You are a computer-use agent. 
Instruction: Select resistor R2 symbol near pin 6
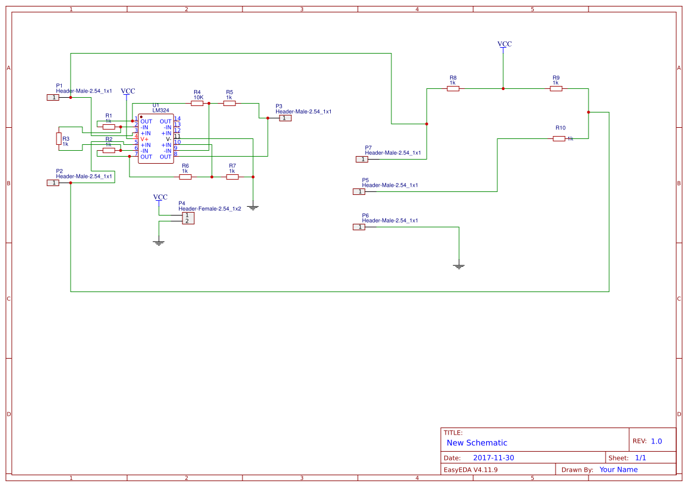(109, 150)
